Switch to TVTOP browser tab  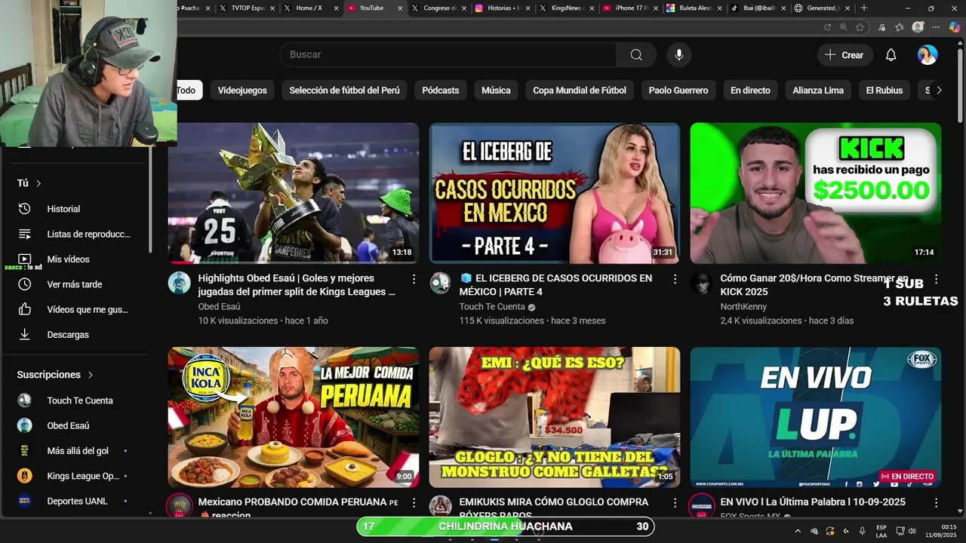247,8
